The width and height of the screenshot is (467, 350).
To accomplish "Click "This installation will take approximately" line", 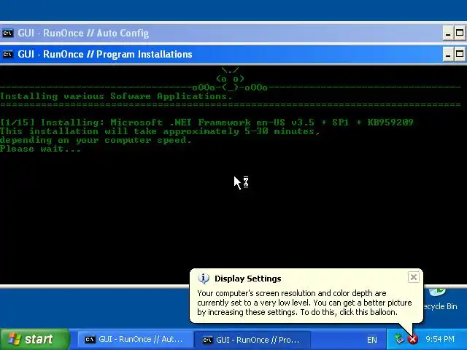I will (x=160, y=131).
